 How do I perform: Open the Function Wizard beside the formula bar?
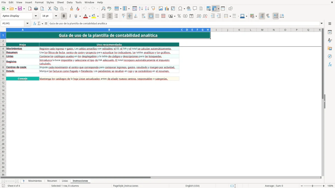(x=35, y=24)
